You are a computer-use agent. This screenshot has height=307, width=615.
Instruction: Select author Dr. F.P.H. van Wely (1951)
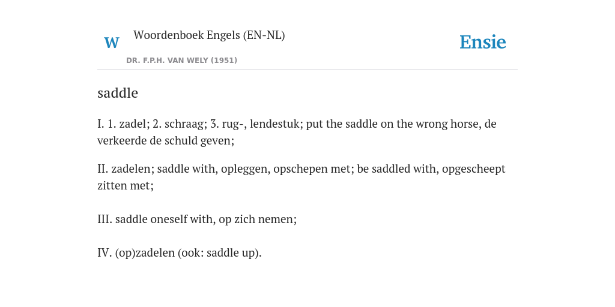tap(181, 61)
